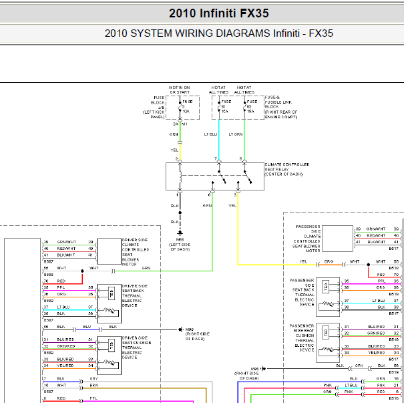The width and height of the screenshot is (404, 403).
Task: Click the "B508" connector label on driver side
Action: [49, 275]
